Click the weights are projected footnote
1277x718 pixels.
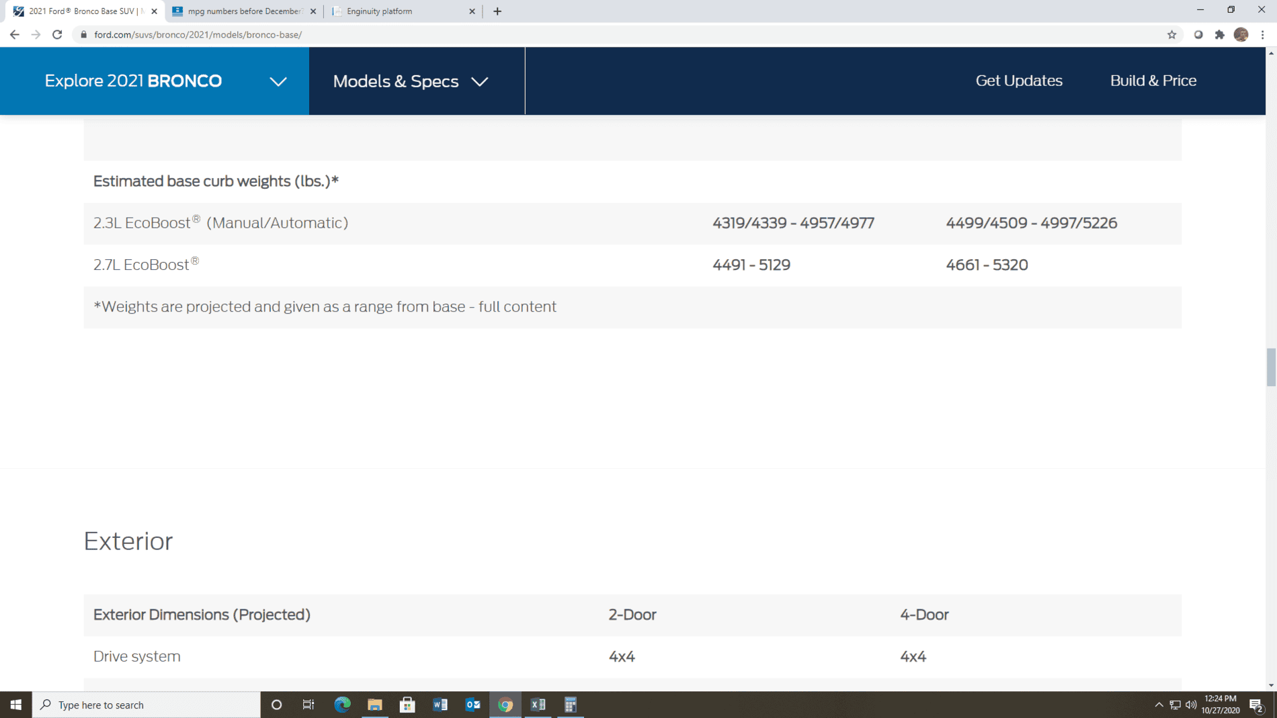click(325, 306)
